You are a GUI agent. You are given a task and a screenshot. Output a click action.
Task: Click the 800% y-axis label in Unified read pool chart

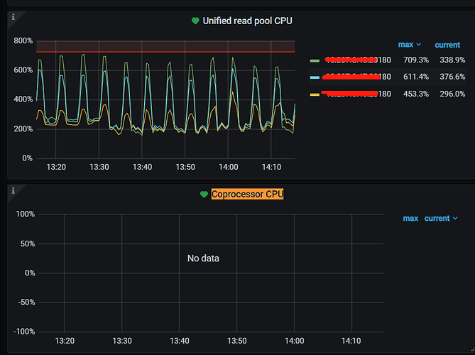(23, 40)
